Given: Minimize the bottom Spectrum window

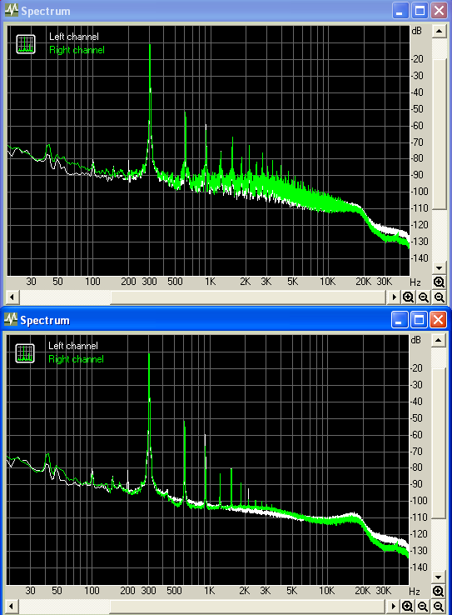Looking at the screenshot, I should (400, 320).
